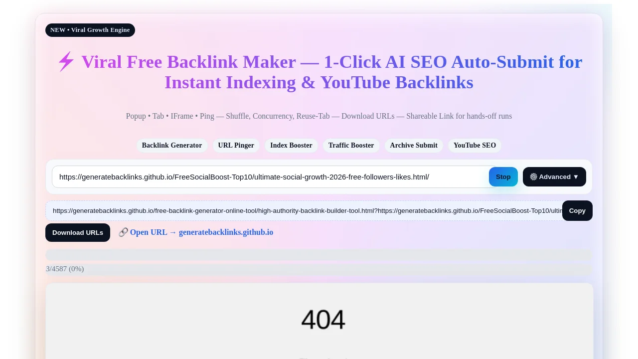This screenshot has width=638, height=359.
Task: Click the Popup Tab IFrame Ping subtitle text
Action: tap(319, 116)
